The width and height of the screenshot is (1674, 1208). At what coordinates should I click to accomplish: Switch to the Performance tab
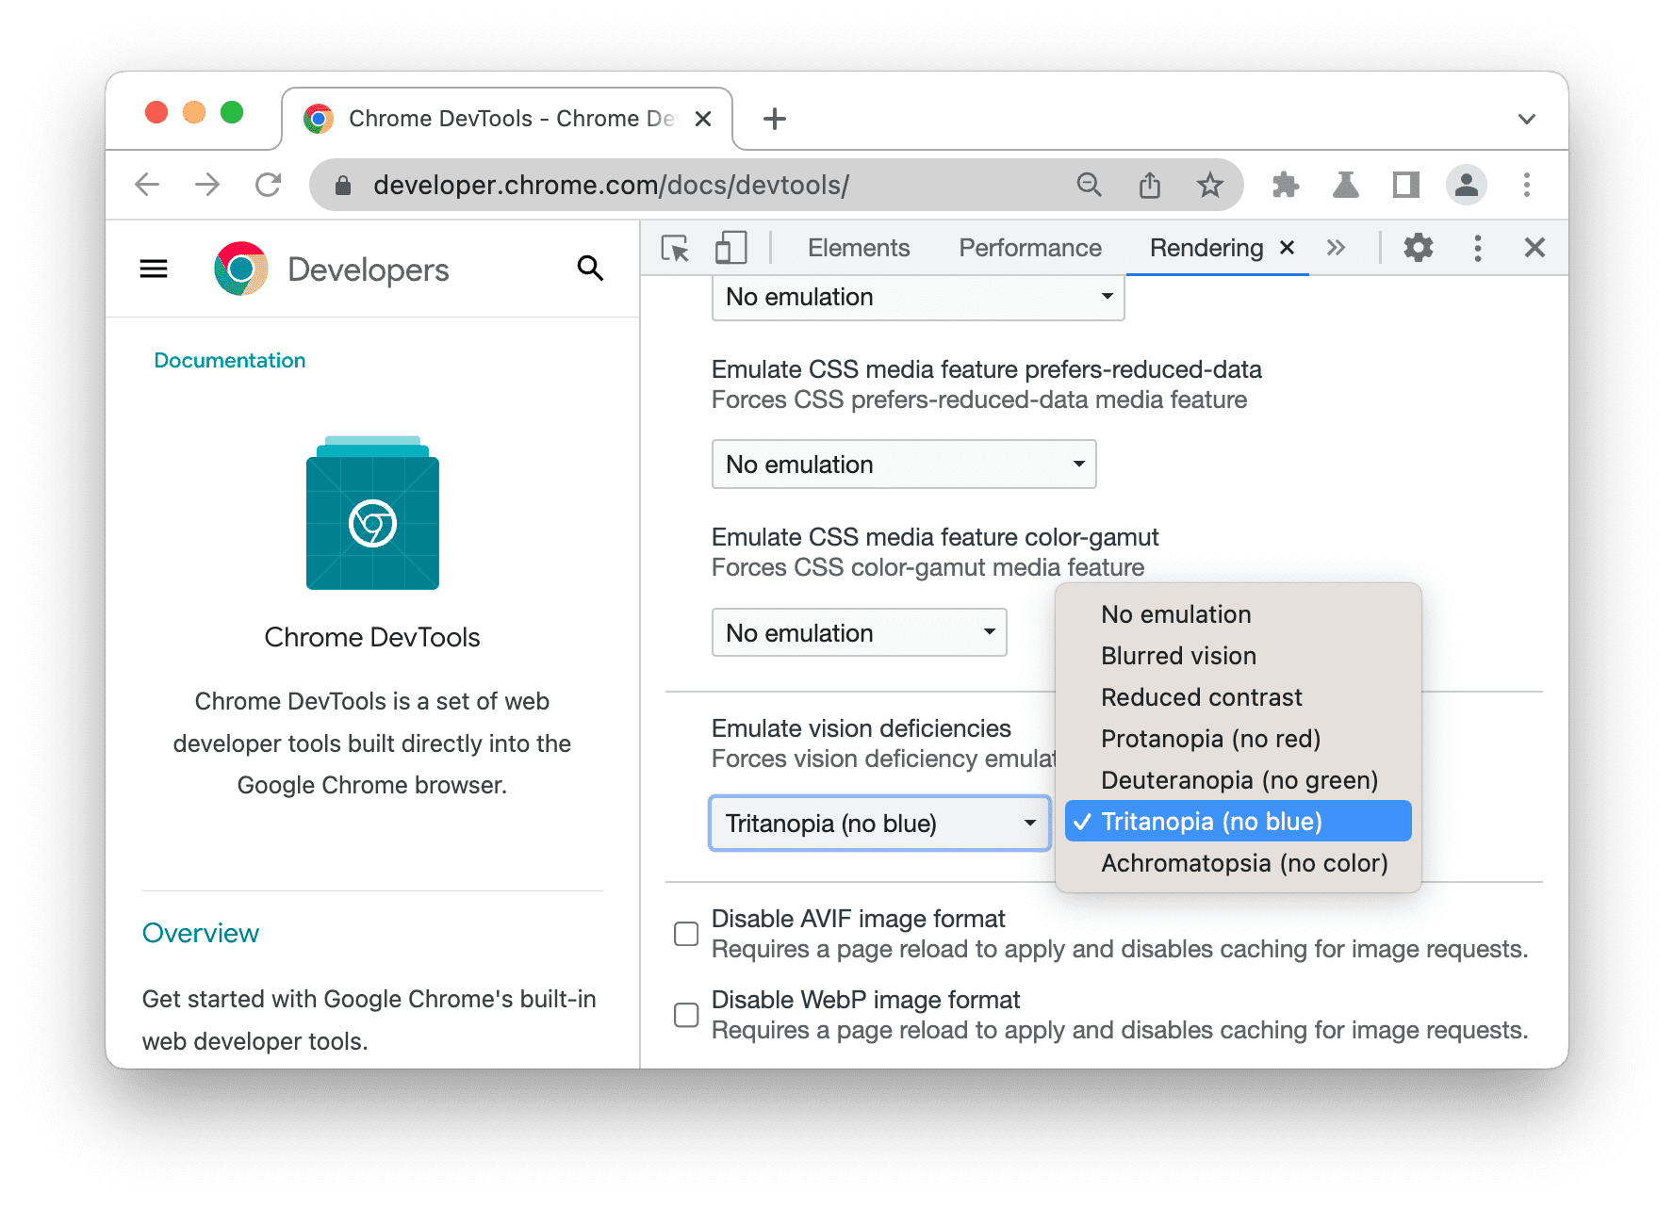(1029, 248)
